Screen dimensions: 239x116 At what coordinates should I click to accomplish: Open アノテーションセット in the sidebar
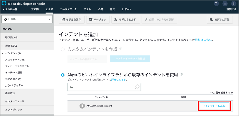pyautogui.click(x=17, y=66)
